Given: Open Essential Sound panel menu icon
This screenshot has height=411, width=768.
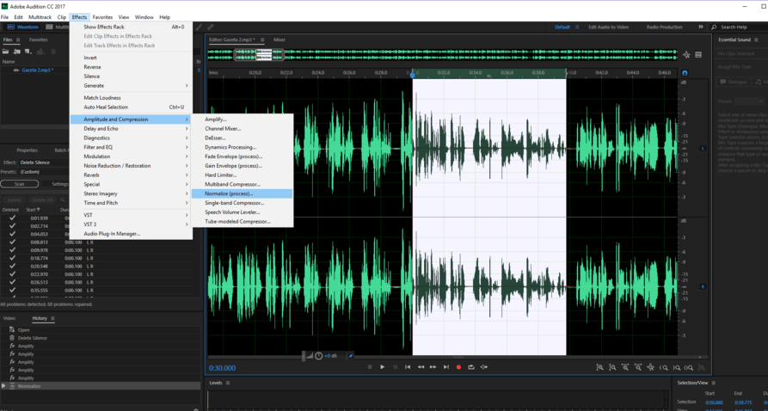Looking at the screenshot, I should click(x=755, y=40).
